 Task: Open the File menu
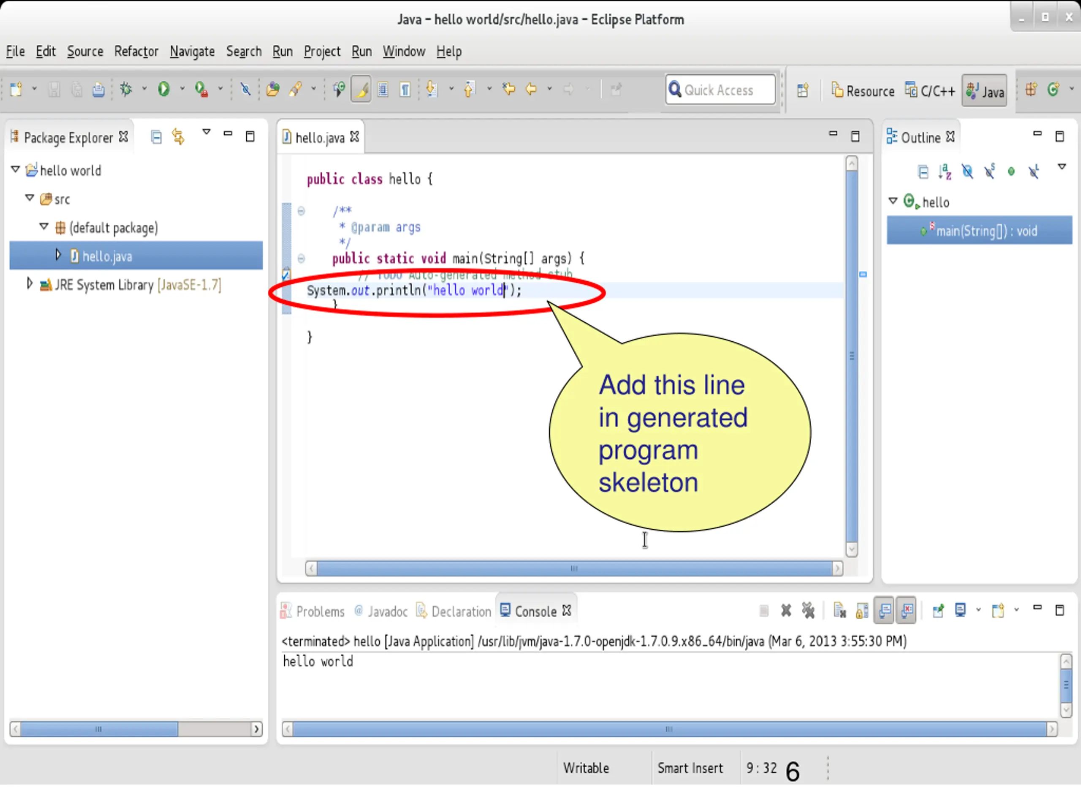[15, 52]
